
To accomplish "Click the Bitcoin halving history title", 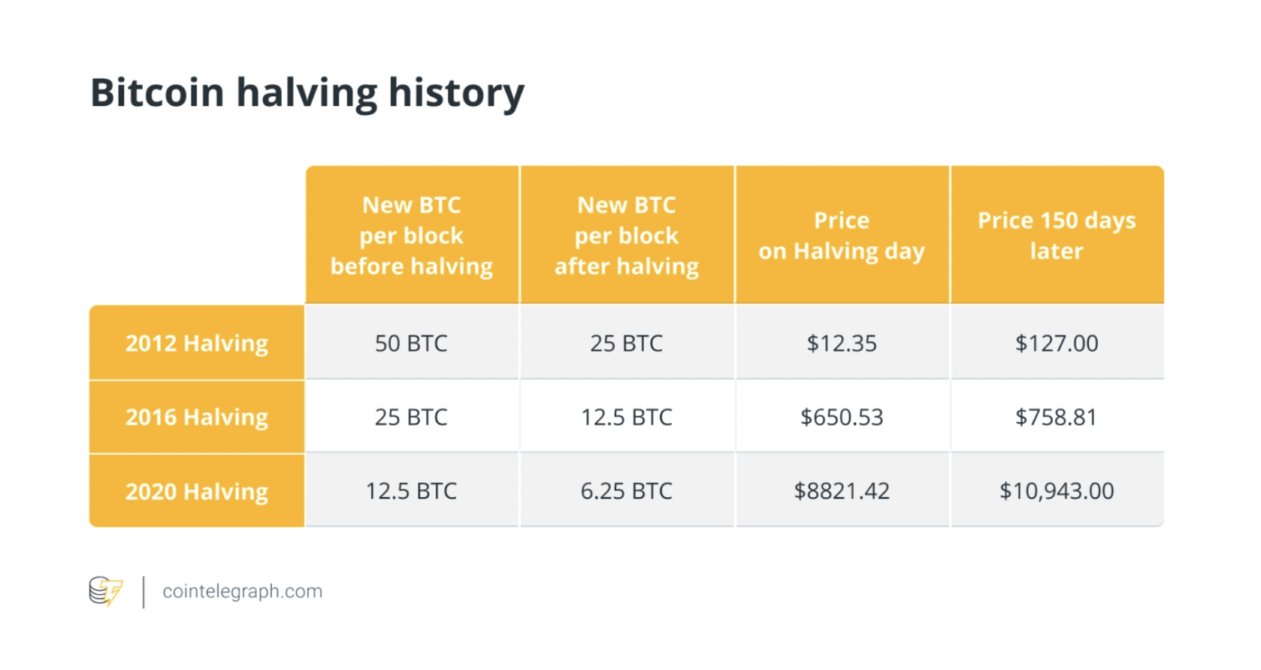I will [x=307, y=93].
